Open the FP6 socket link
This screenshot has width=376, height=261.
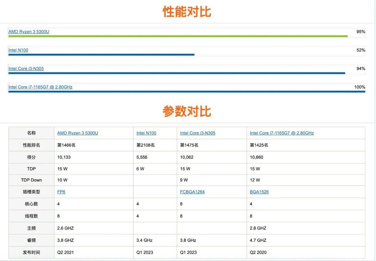point(61,192)
